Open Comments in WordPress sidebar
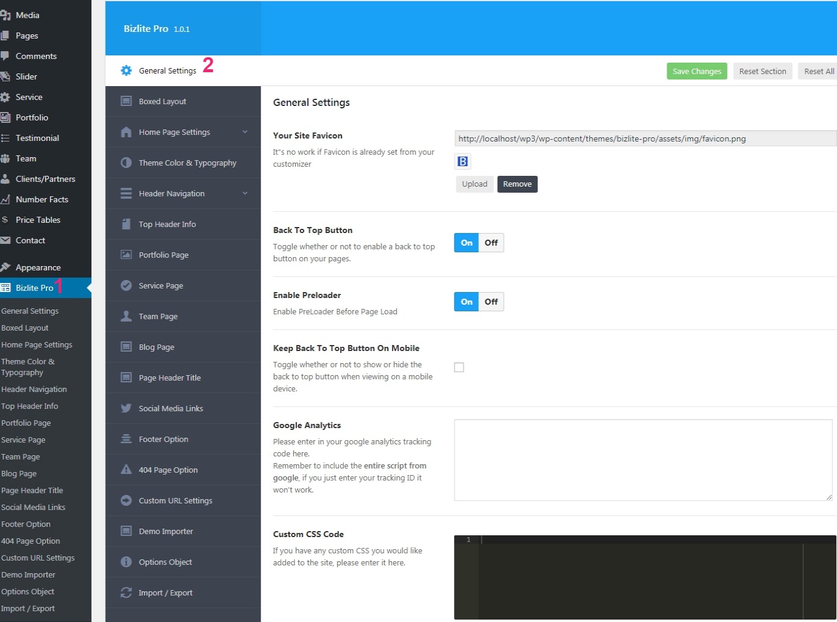Screen dimensions: 837x622 [x=46, y=56]
